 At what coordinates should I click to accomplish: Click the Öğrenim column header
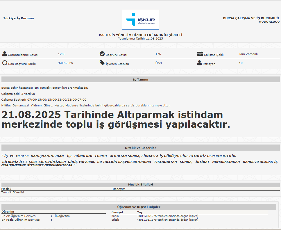tap(8, 211)
